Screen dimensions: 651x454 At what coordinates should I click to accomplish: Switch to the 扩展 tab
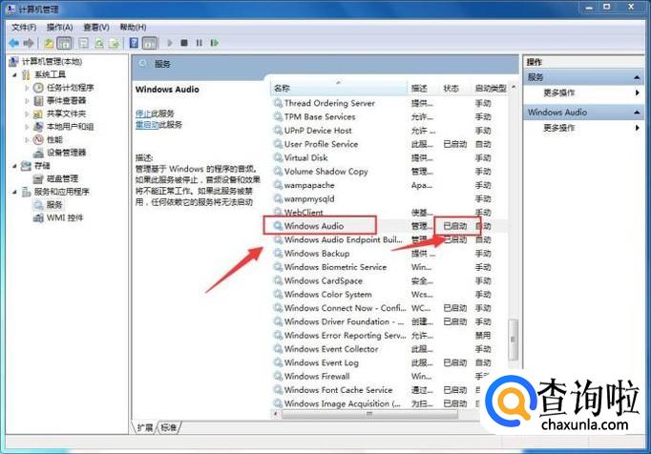click(145, 427)
